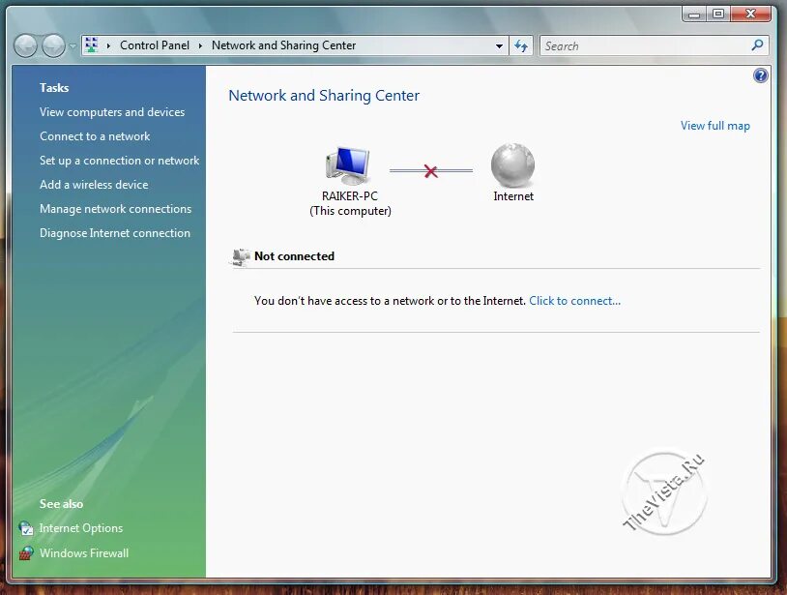The height and width of the screenshot is (595, 787).
Task: Maximize the Network and Sharing Center window
Action: point(718,15)
